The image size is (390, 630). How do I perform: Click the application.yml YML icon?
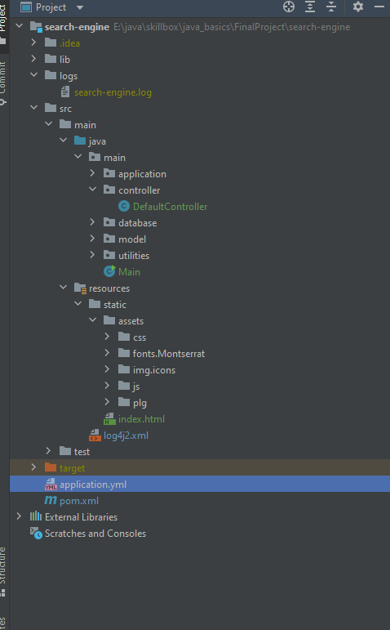click(x=51, y=485)
